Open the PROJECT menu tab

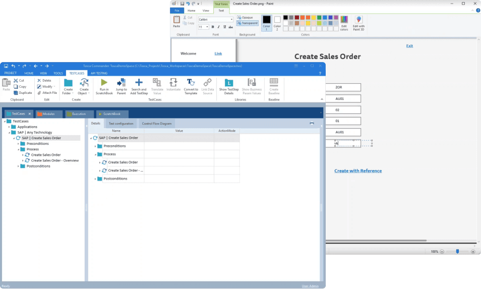11,73
